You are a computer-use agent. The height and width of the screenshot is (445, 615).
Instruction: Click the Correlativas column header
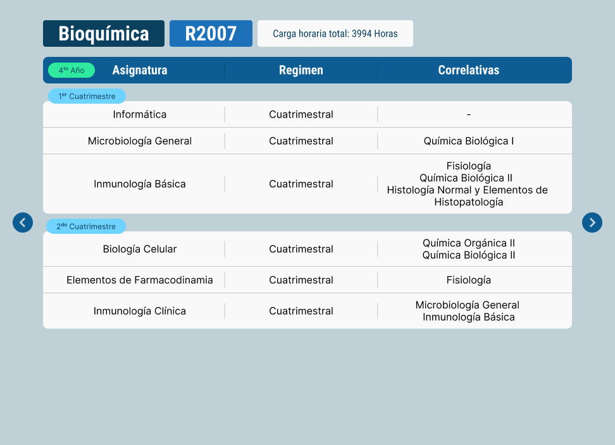coord(469,70)
